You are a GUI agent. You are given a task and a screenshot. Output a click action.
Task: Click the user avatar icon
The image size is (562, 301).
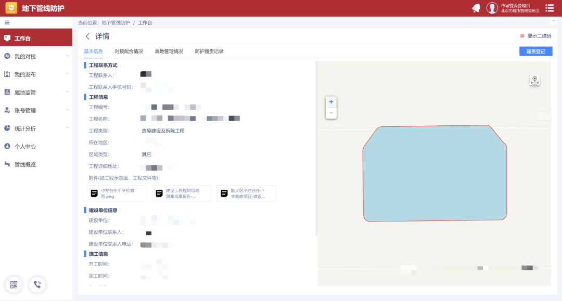click(492, 8)
